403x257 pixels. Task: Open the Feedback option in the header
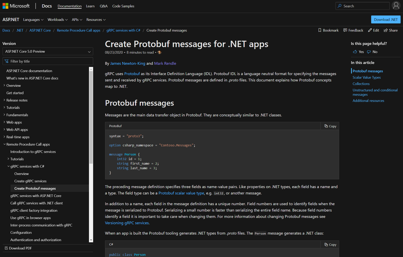[x=353, y=30]
